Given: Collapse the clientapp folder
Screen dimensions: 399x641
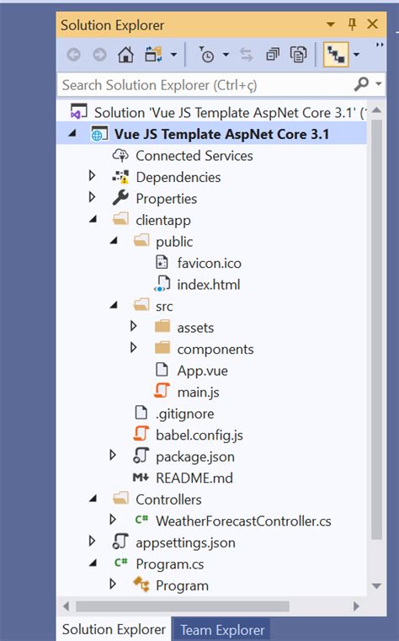Looking at the screenshot, I should coord(93,220).
